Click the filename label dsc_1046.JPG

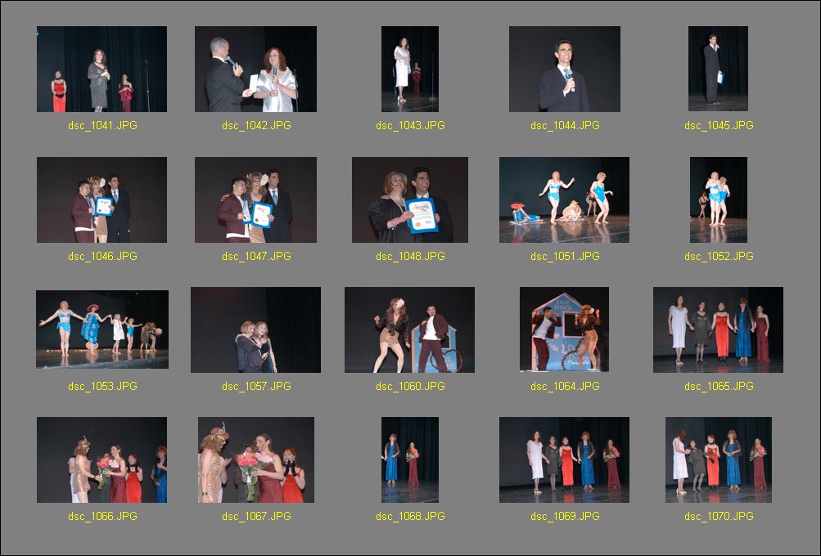point(102,256)
